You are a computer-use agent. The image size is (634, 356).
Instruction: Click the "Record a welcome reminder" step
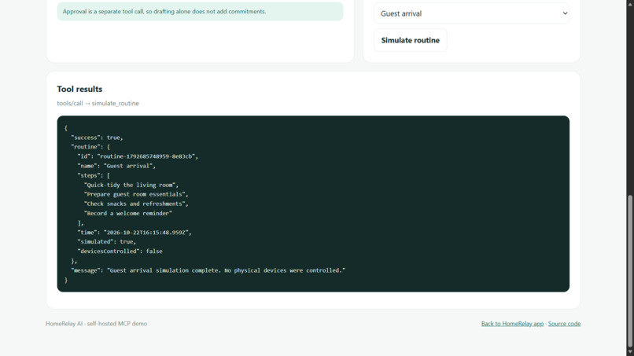[x=127, y=213]
